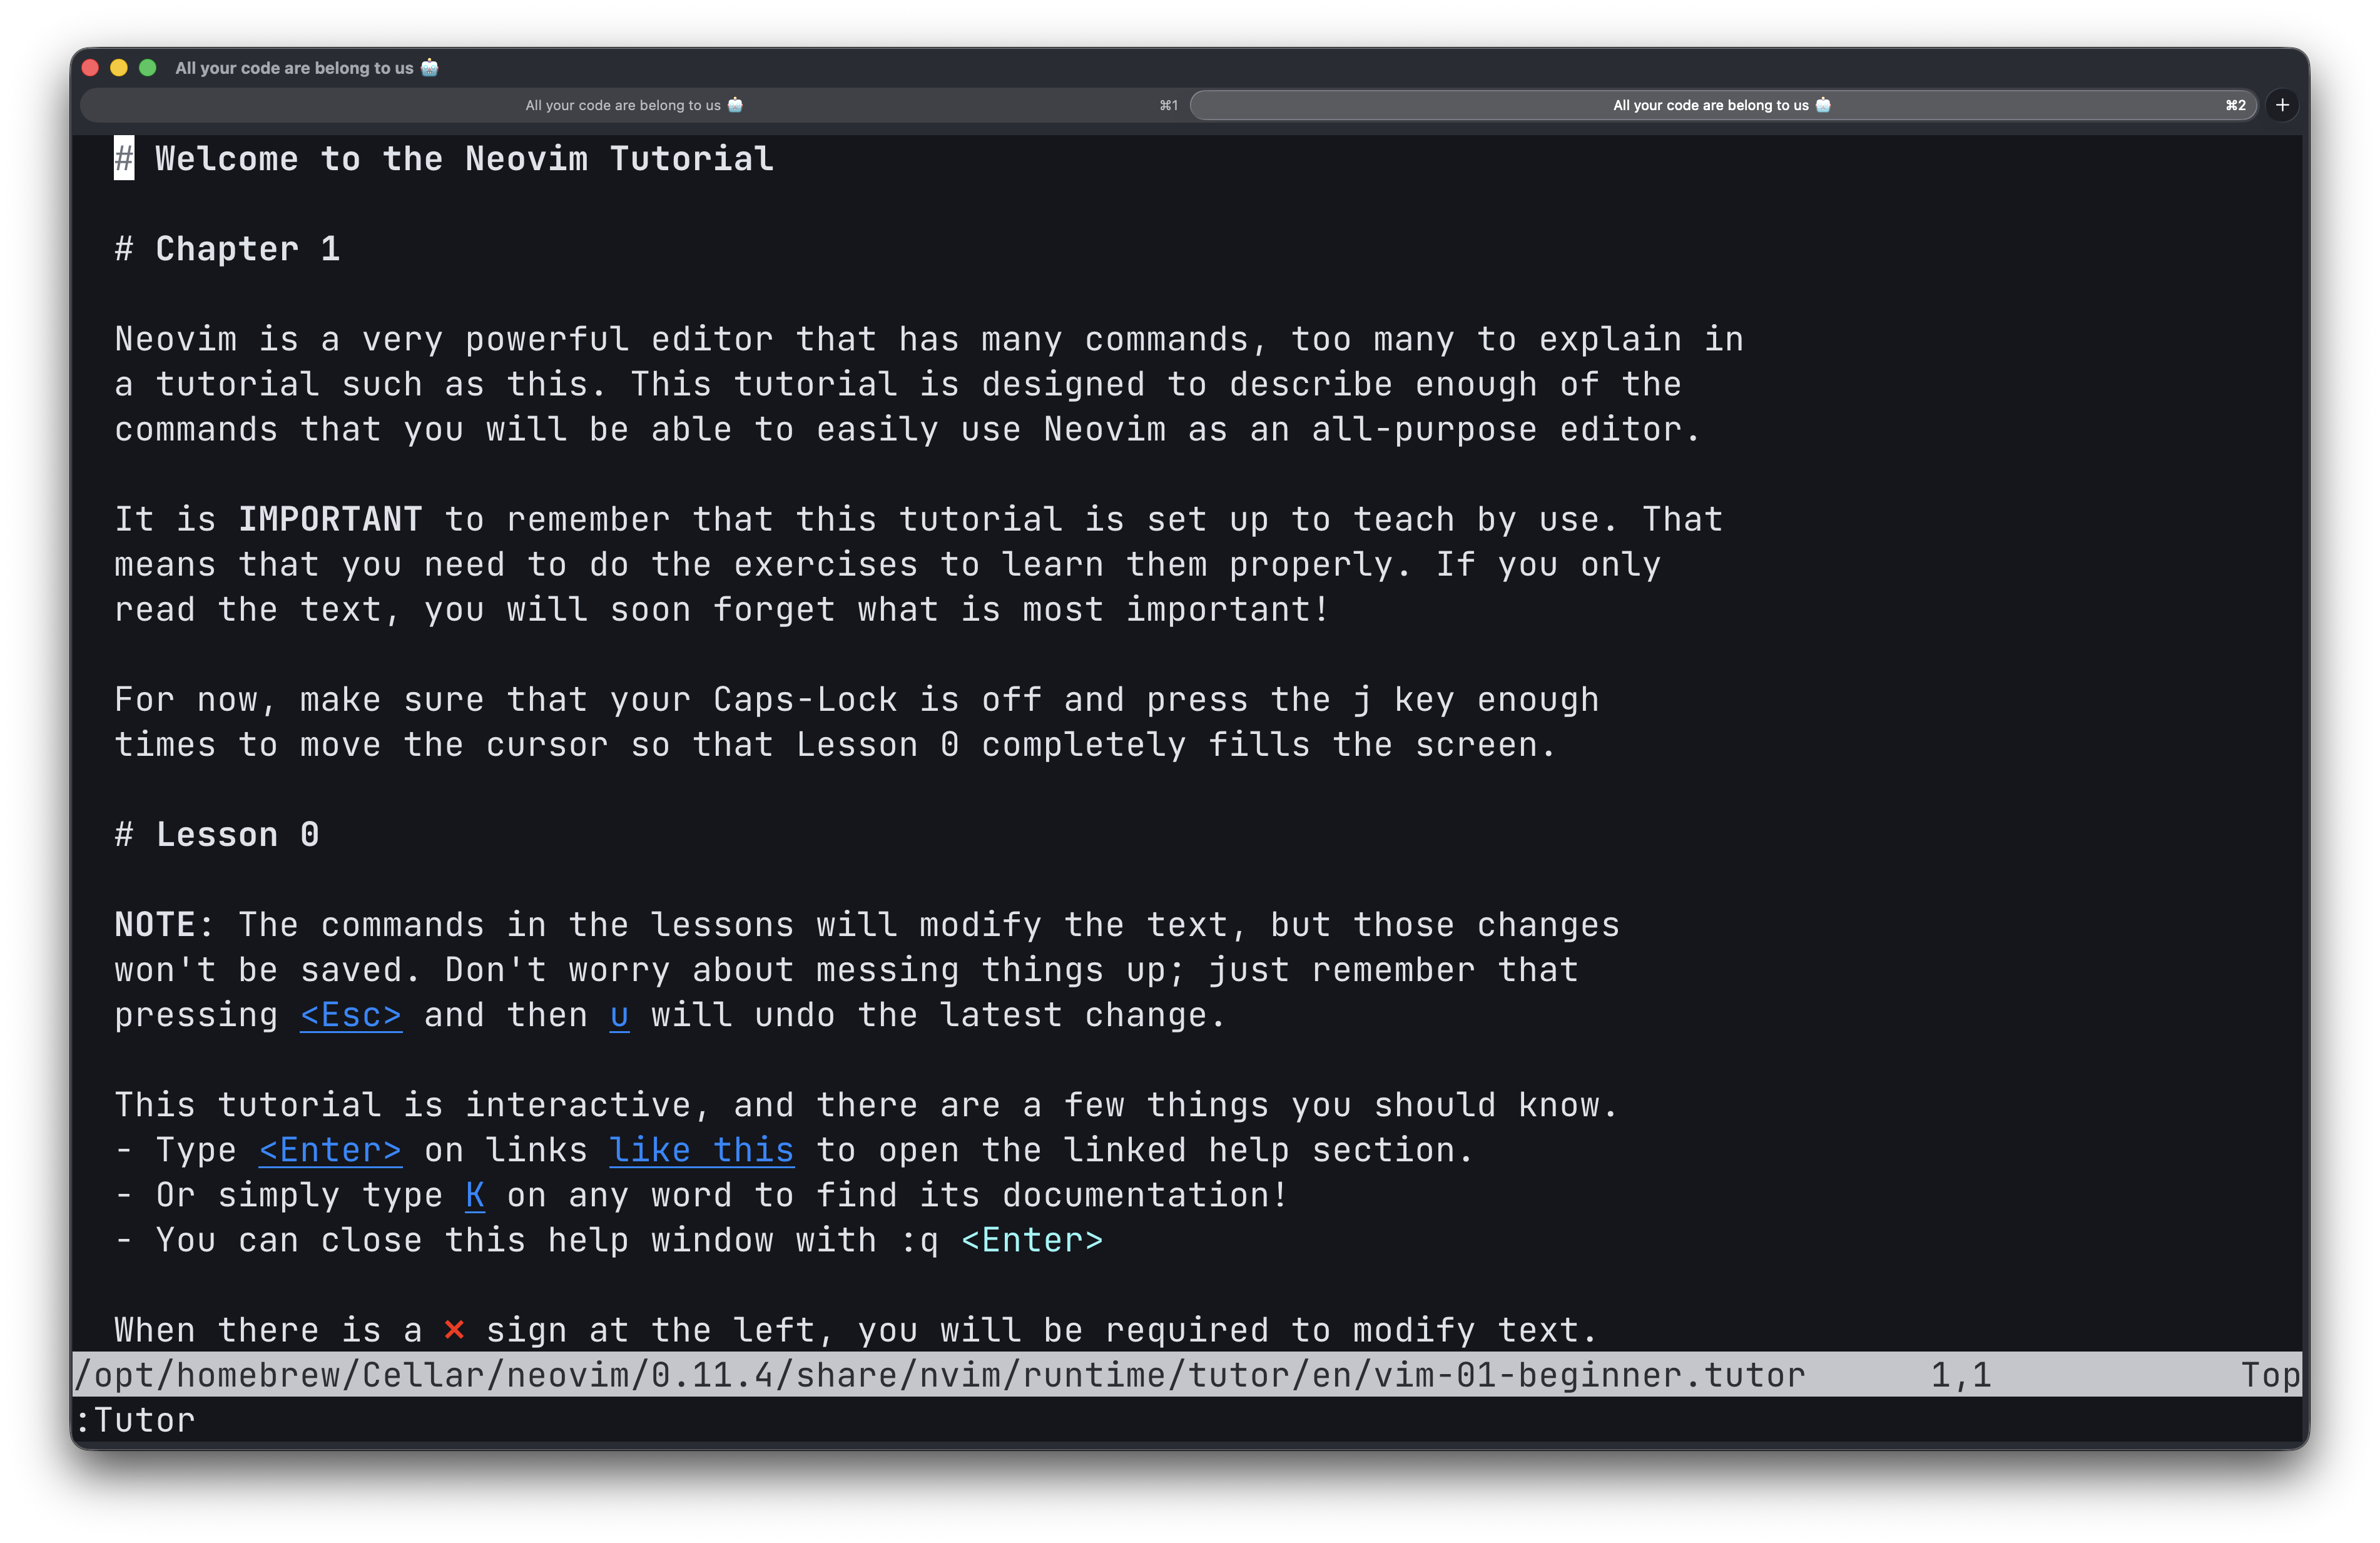Screen dimensions: 2380x1543
Task: Click the yellow minimize window button
Action: 119,68
